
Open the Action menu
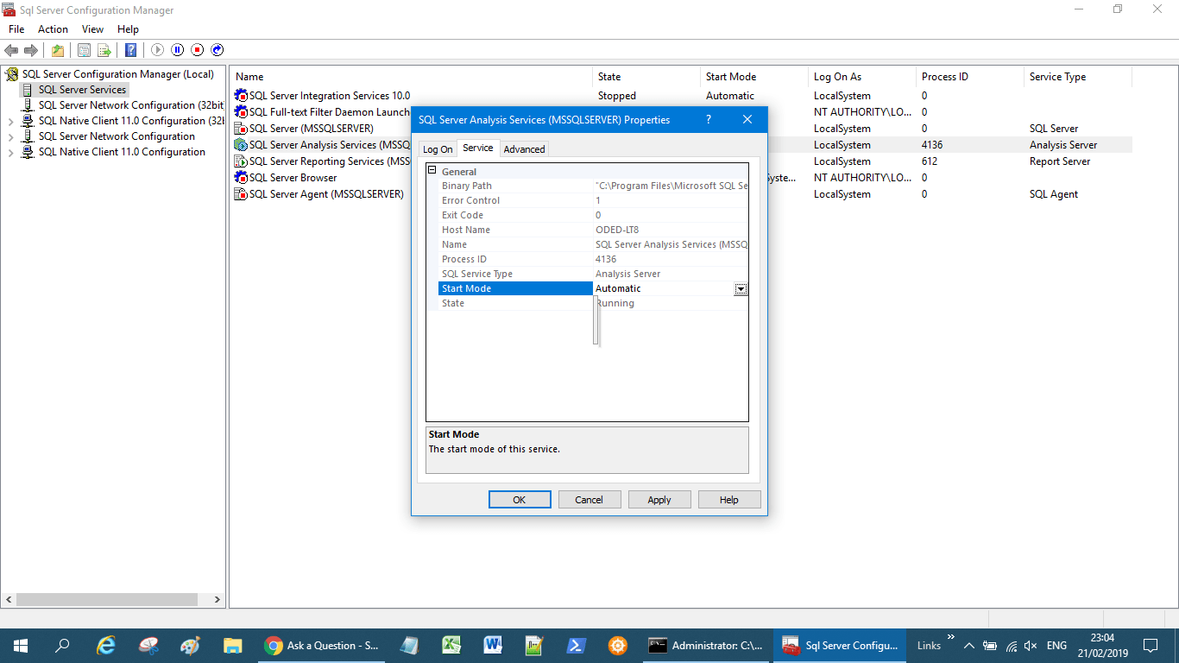coord(53,29)
